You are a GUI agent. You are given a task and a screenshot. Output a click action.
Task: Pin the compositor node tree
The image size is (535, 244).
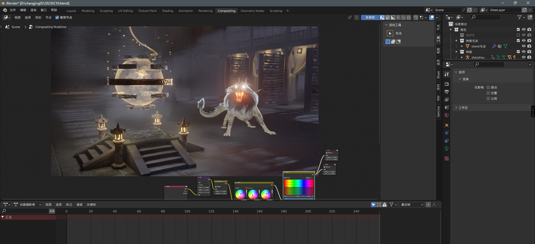pos(349,17)
